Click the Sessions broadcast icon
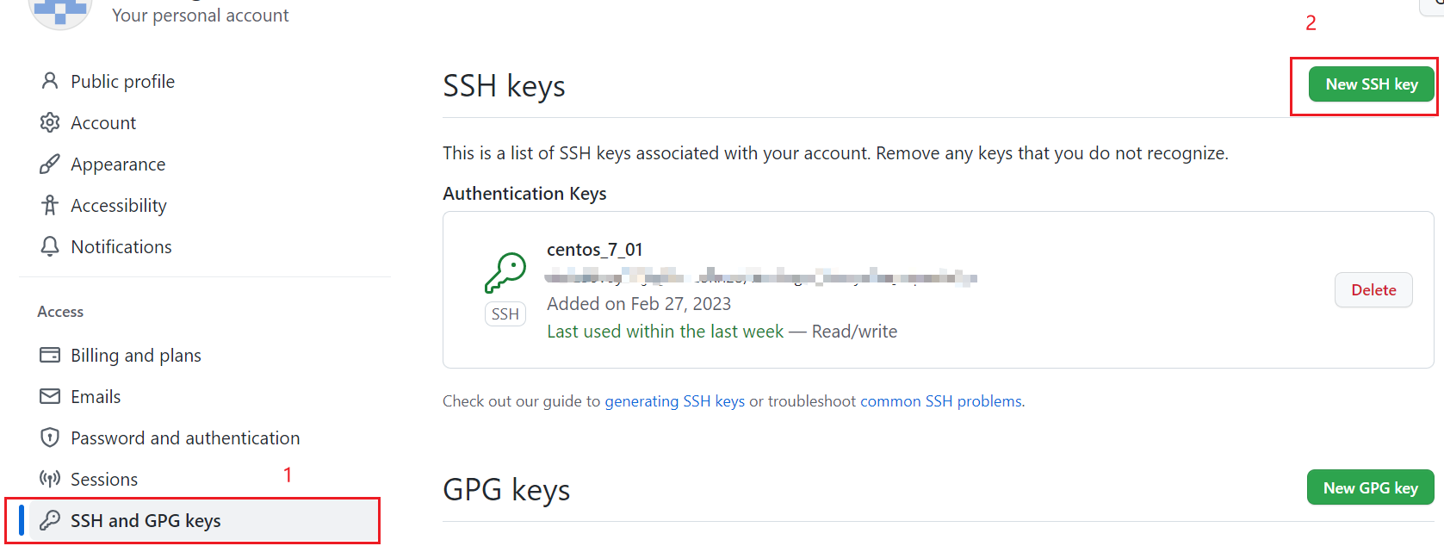The image size is (1444, 546). pyautogui.click(x=50, y=479)
